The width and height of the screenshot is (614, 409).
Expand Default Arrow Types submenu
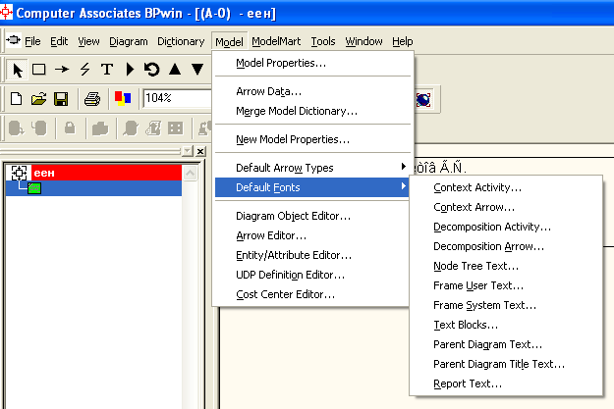(x=312, y=168)
